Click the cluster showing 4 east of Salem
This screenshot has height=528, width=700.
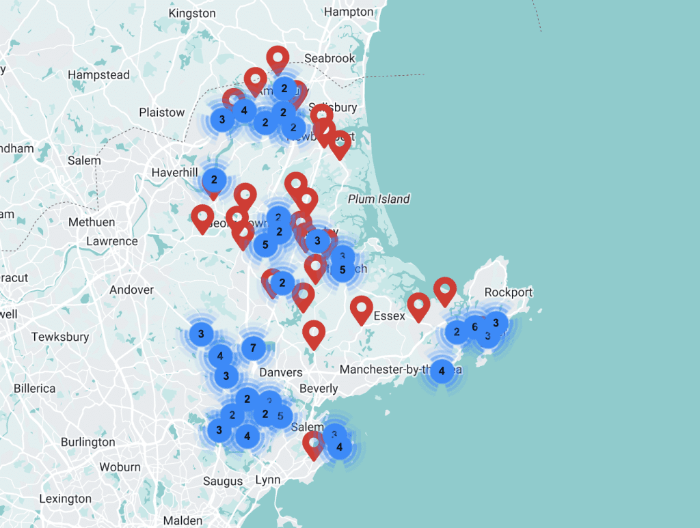pos(340,447)
